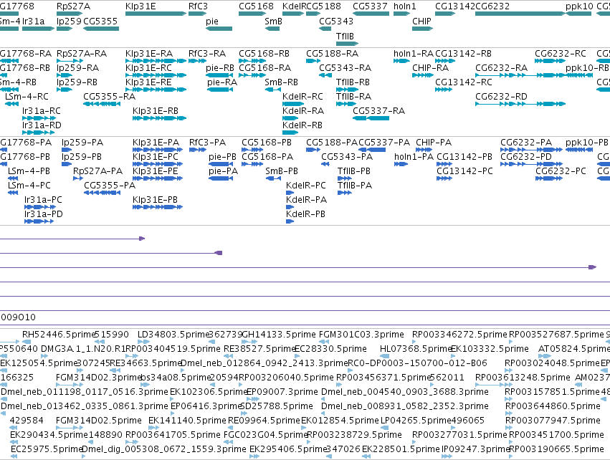The width and height of the screenshot is (610, 460).
Task: Select transcript CG13142-RB
Action: click(445, 61)
